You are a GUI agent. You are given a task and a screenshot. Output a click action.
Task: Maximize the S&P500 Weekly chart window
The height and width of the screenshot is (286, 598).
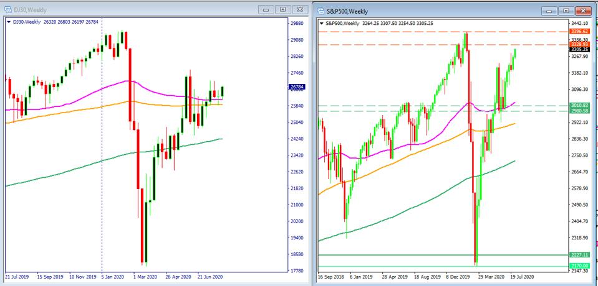click(x=567, y=11)
